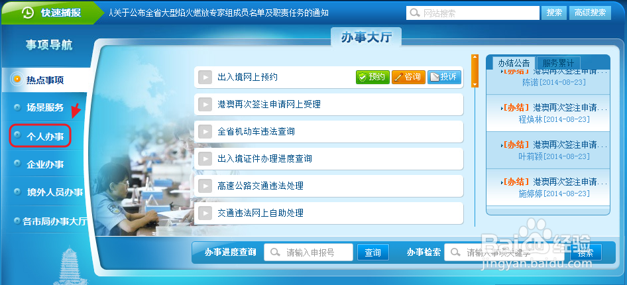
Task: Click the top 搜索 button
Action: [554, 13]
